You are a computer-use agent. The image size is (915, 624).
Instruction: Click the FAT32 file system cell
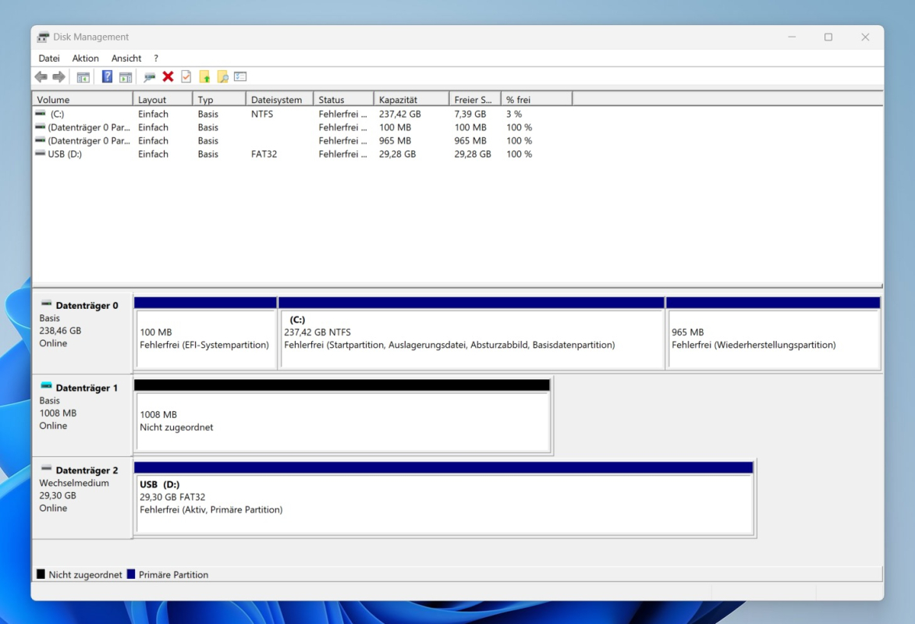(264, 154)
